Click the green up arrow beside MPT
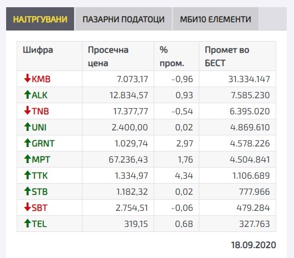 click(27, 159)
